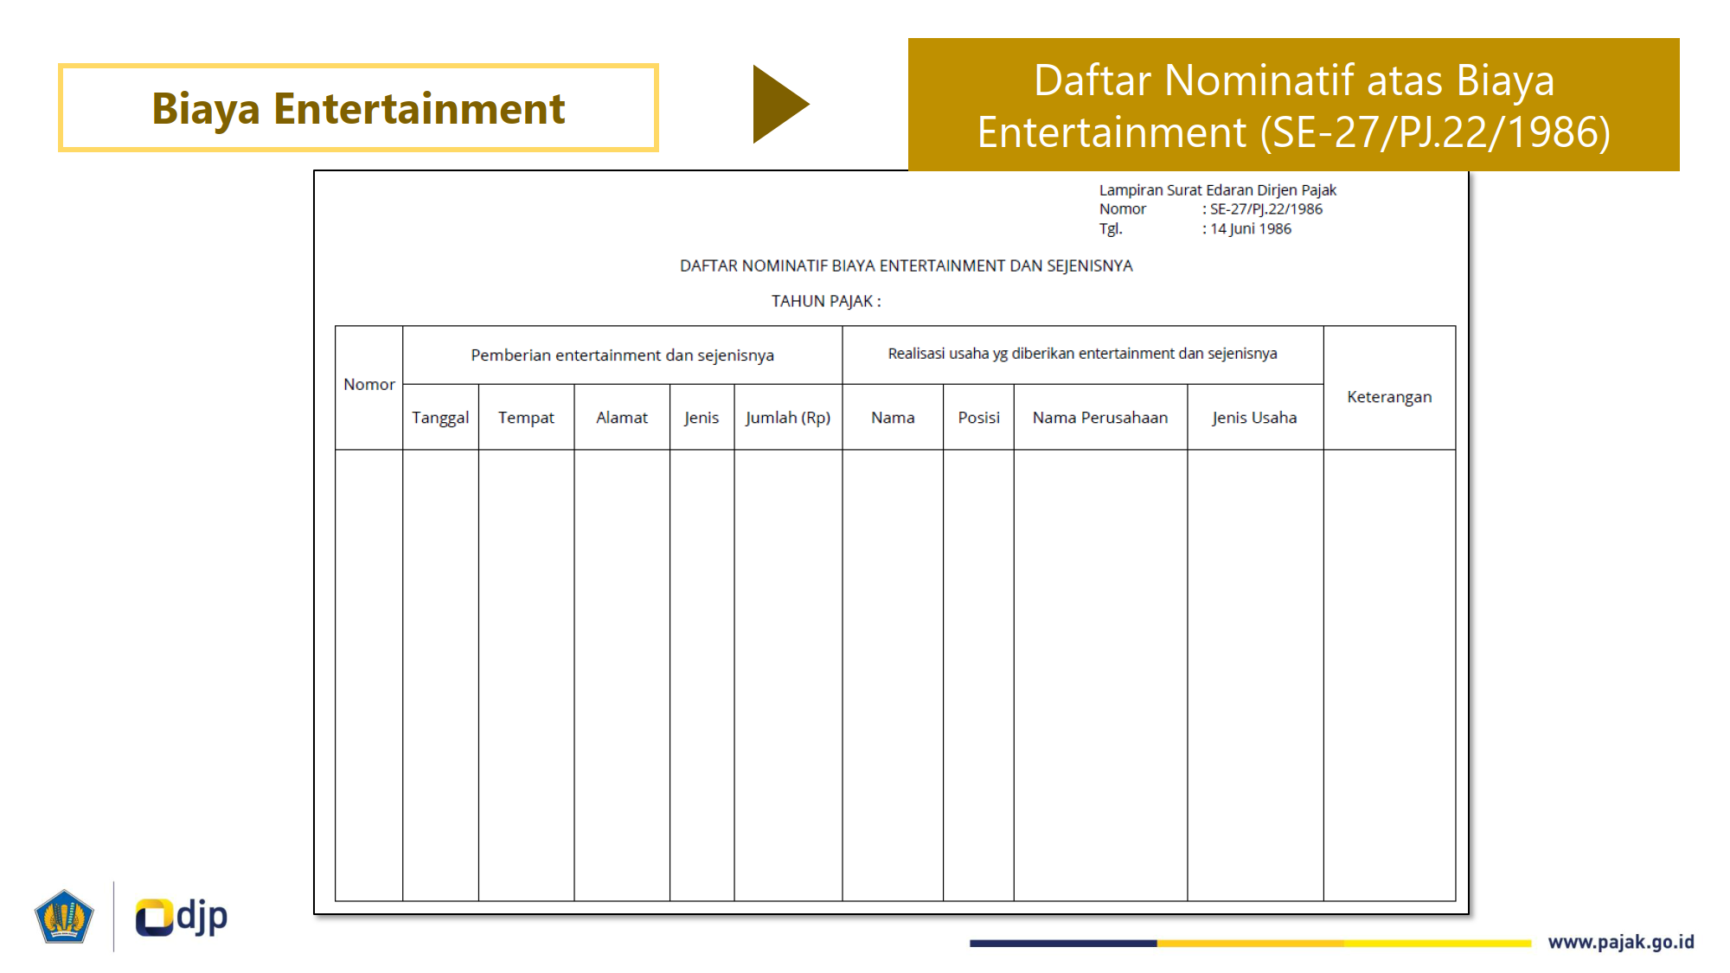Select the Tempat column header

(x=526, y=418)
